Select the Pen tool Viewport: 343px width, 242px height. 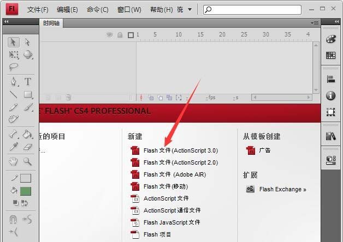(x=14, y=82)
